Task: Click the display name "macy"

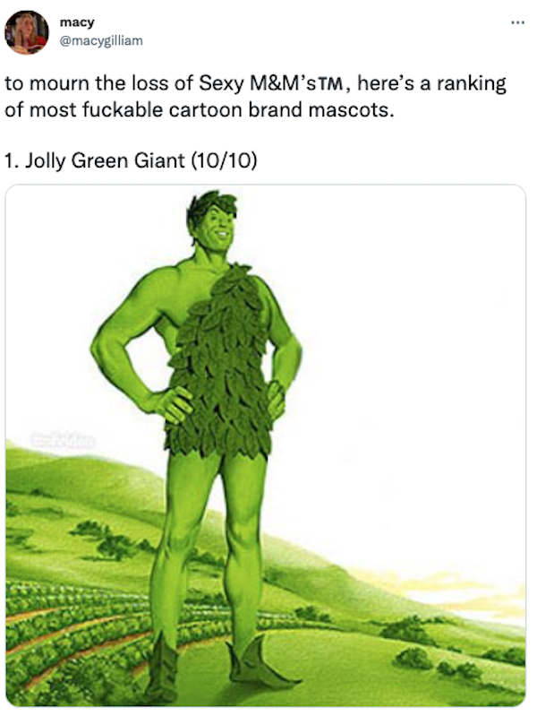Action: pyautogui.click(x=77, y=22)
